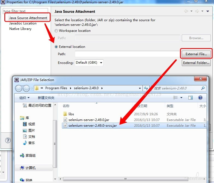This screenshot has width=214, height=183.
Task: Toggle the preview pane icon
Action: (191, 97)
